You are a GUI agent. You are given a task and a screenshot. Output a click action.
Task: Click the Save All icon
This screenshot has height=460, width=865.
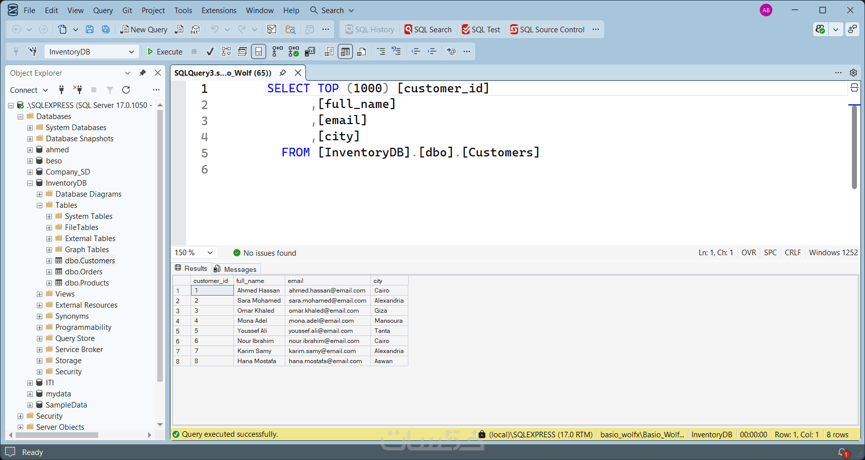(x=106, y=29)
